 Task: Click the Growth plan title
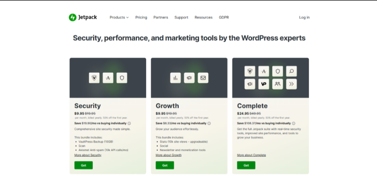click(x=167, y=106)
